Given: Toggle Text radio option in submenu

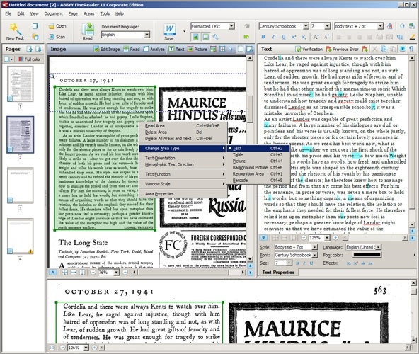Looking at the screenshot, I should click(x=258, y=149).
